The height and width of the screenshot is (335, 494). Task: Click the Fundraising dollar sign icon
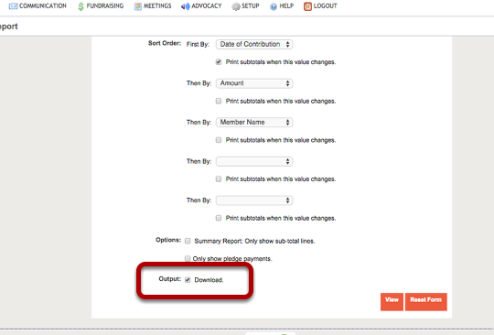(81, 6)
